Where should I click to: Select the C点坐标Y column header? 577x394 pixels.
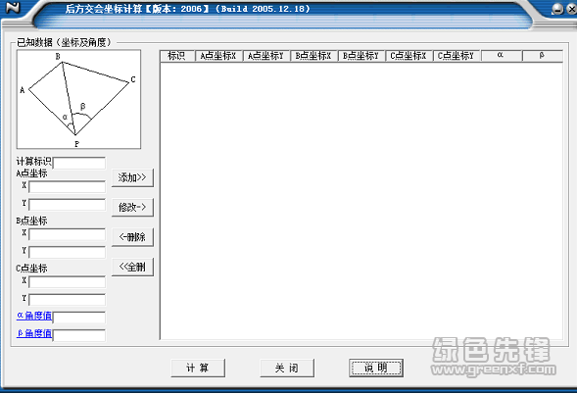pyautogui.click(x=457, y=56)
